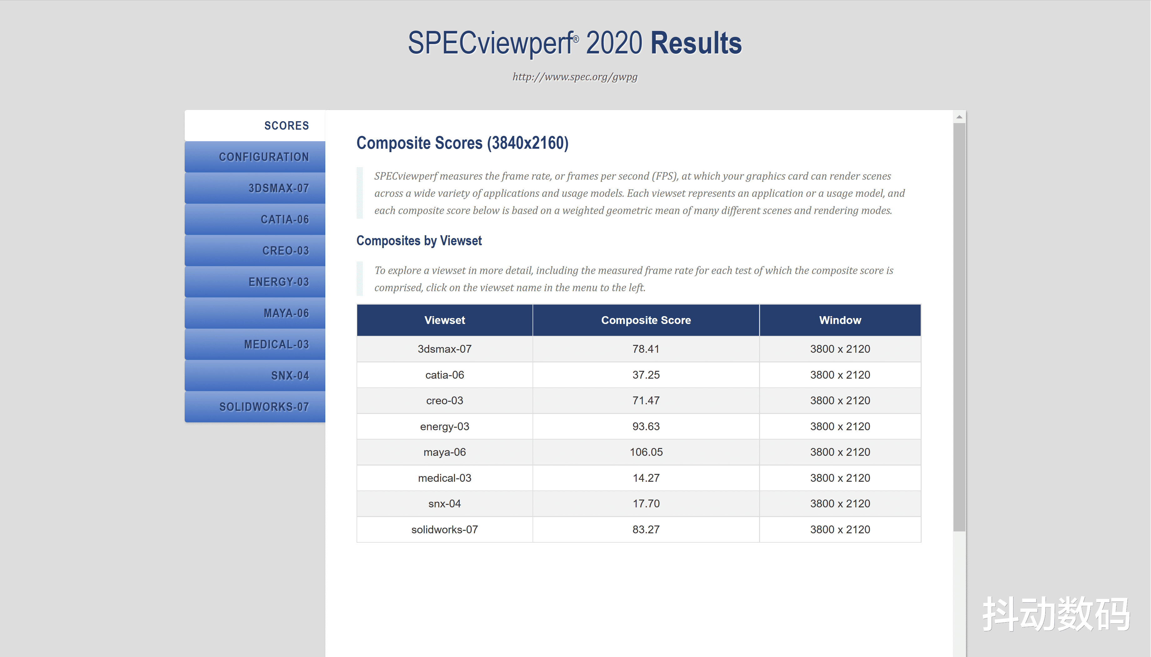Select the solidworks-07 table cell

click(x=445, y=529)
